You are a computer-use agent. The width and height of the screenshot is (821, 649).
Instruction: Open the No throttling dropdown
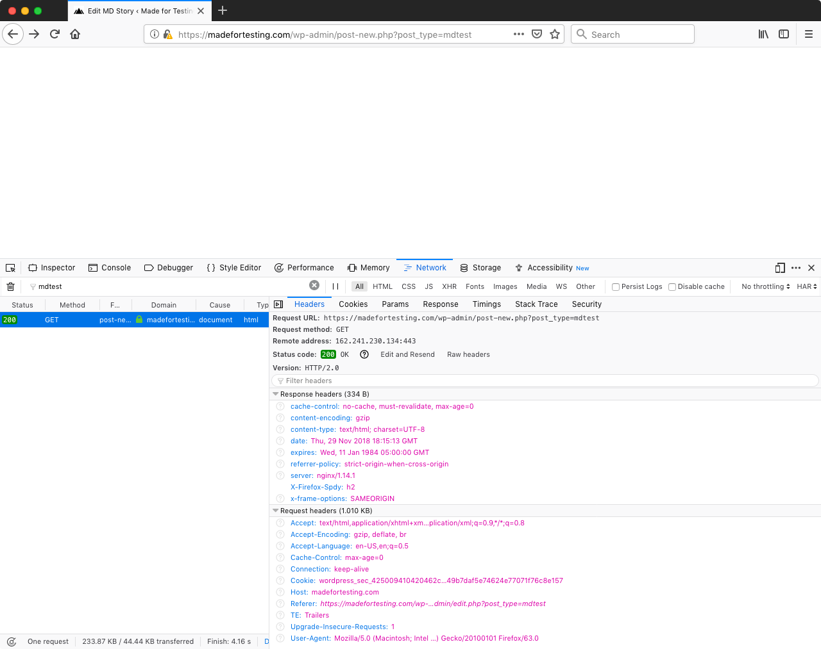pyautogui.click(x=766, y=286)
